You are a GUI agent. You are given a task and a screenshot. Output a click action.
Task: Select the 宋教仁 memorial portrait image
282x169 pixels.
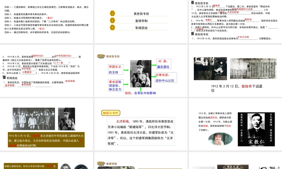click(x=256, y=129)
